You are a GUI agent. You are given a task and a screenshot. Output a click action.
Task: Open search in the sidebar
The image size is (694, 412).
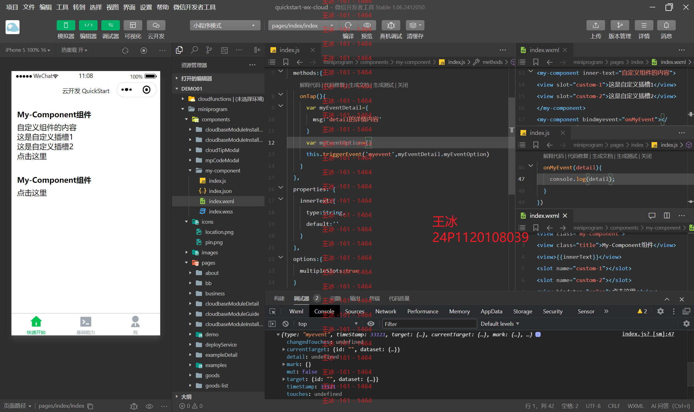(194, 50)
